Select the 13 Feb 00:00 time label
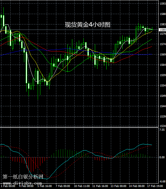The height and width of the screenshot is (189, 166). click(118, 186)
